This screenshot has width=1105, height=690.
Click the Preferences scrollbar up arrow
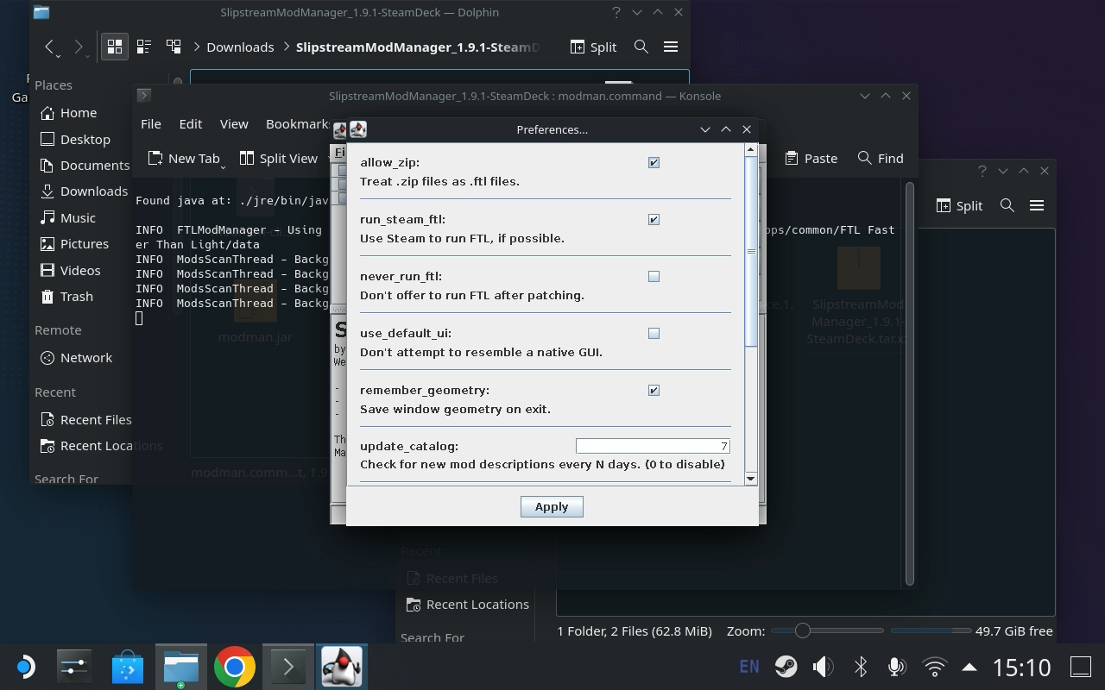[x=750, y=150]
